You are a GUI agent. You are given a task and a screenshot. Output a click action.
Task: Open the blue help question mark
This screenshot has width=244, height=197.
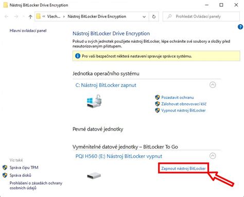240,27
